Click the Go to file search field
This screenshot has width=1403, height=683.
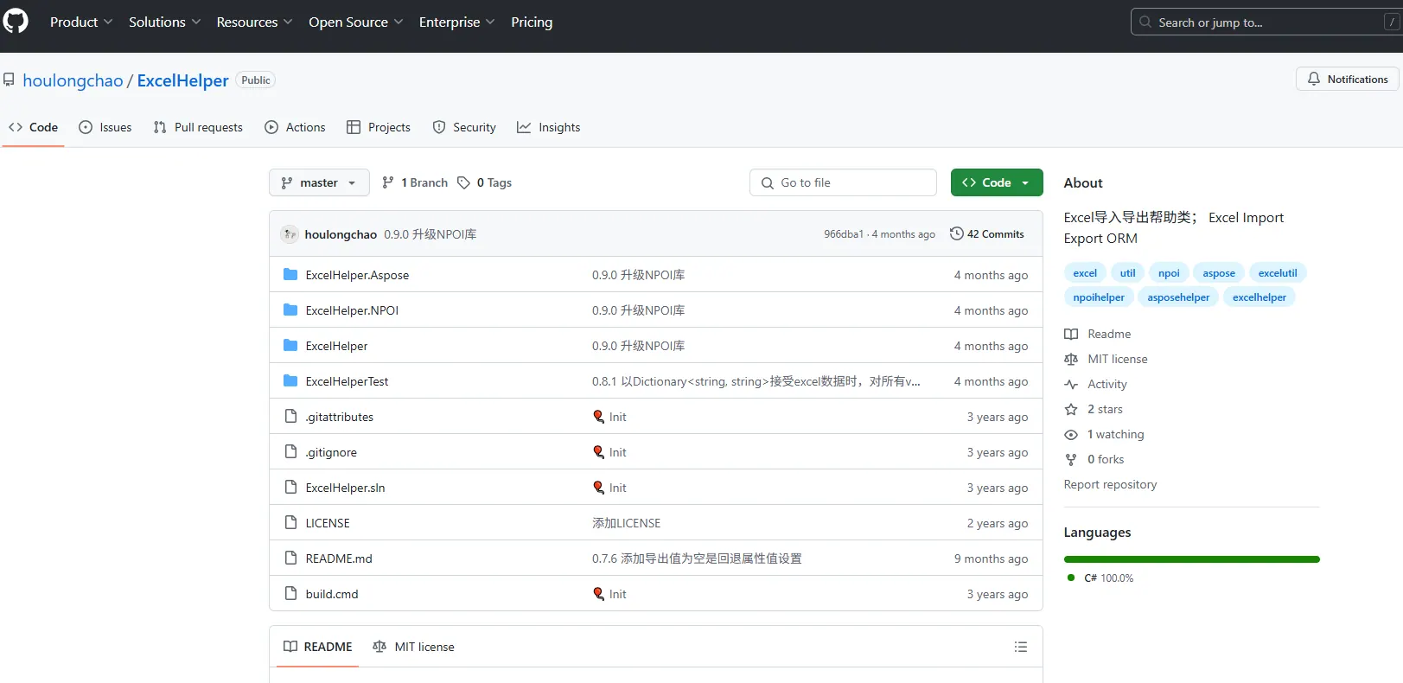[843, 182]
